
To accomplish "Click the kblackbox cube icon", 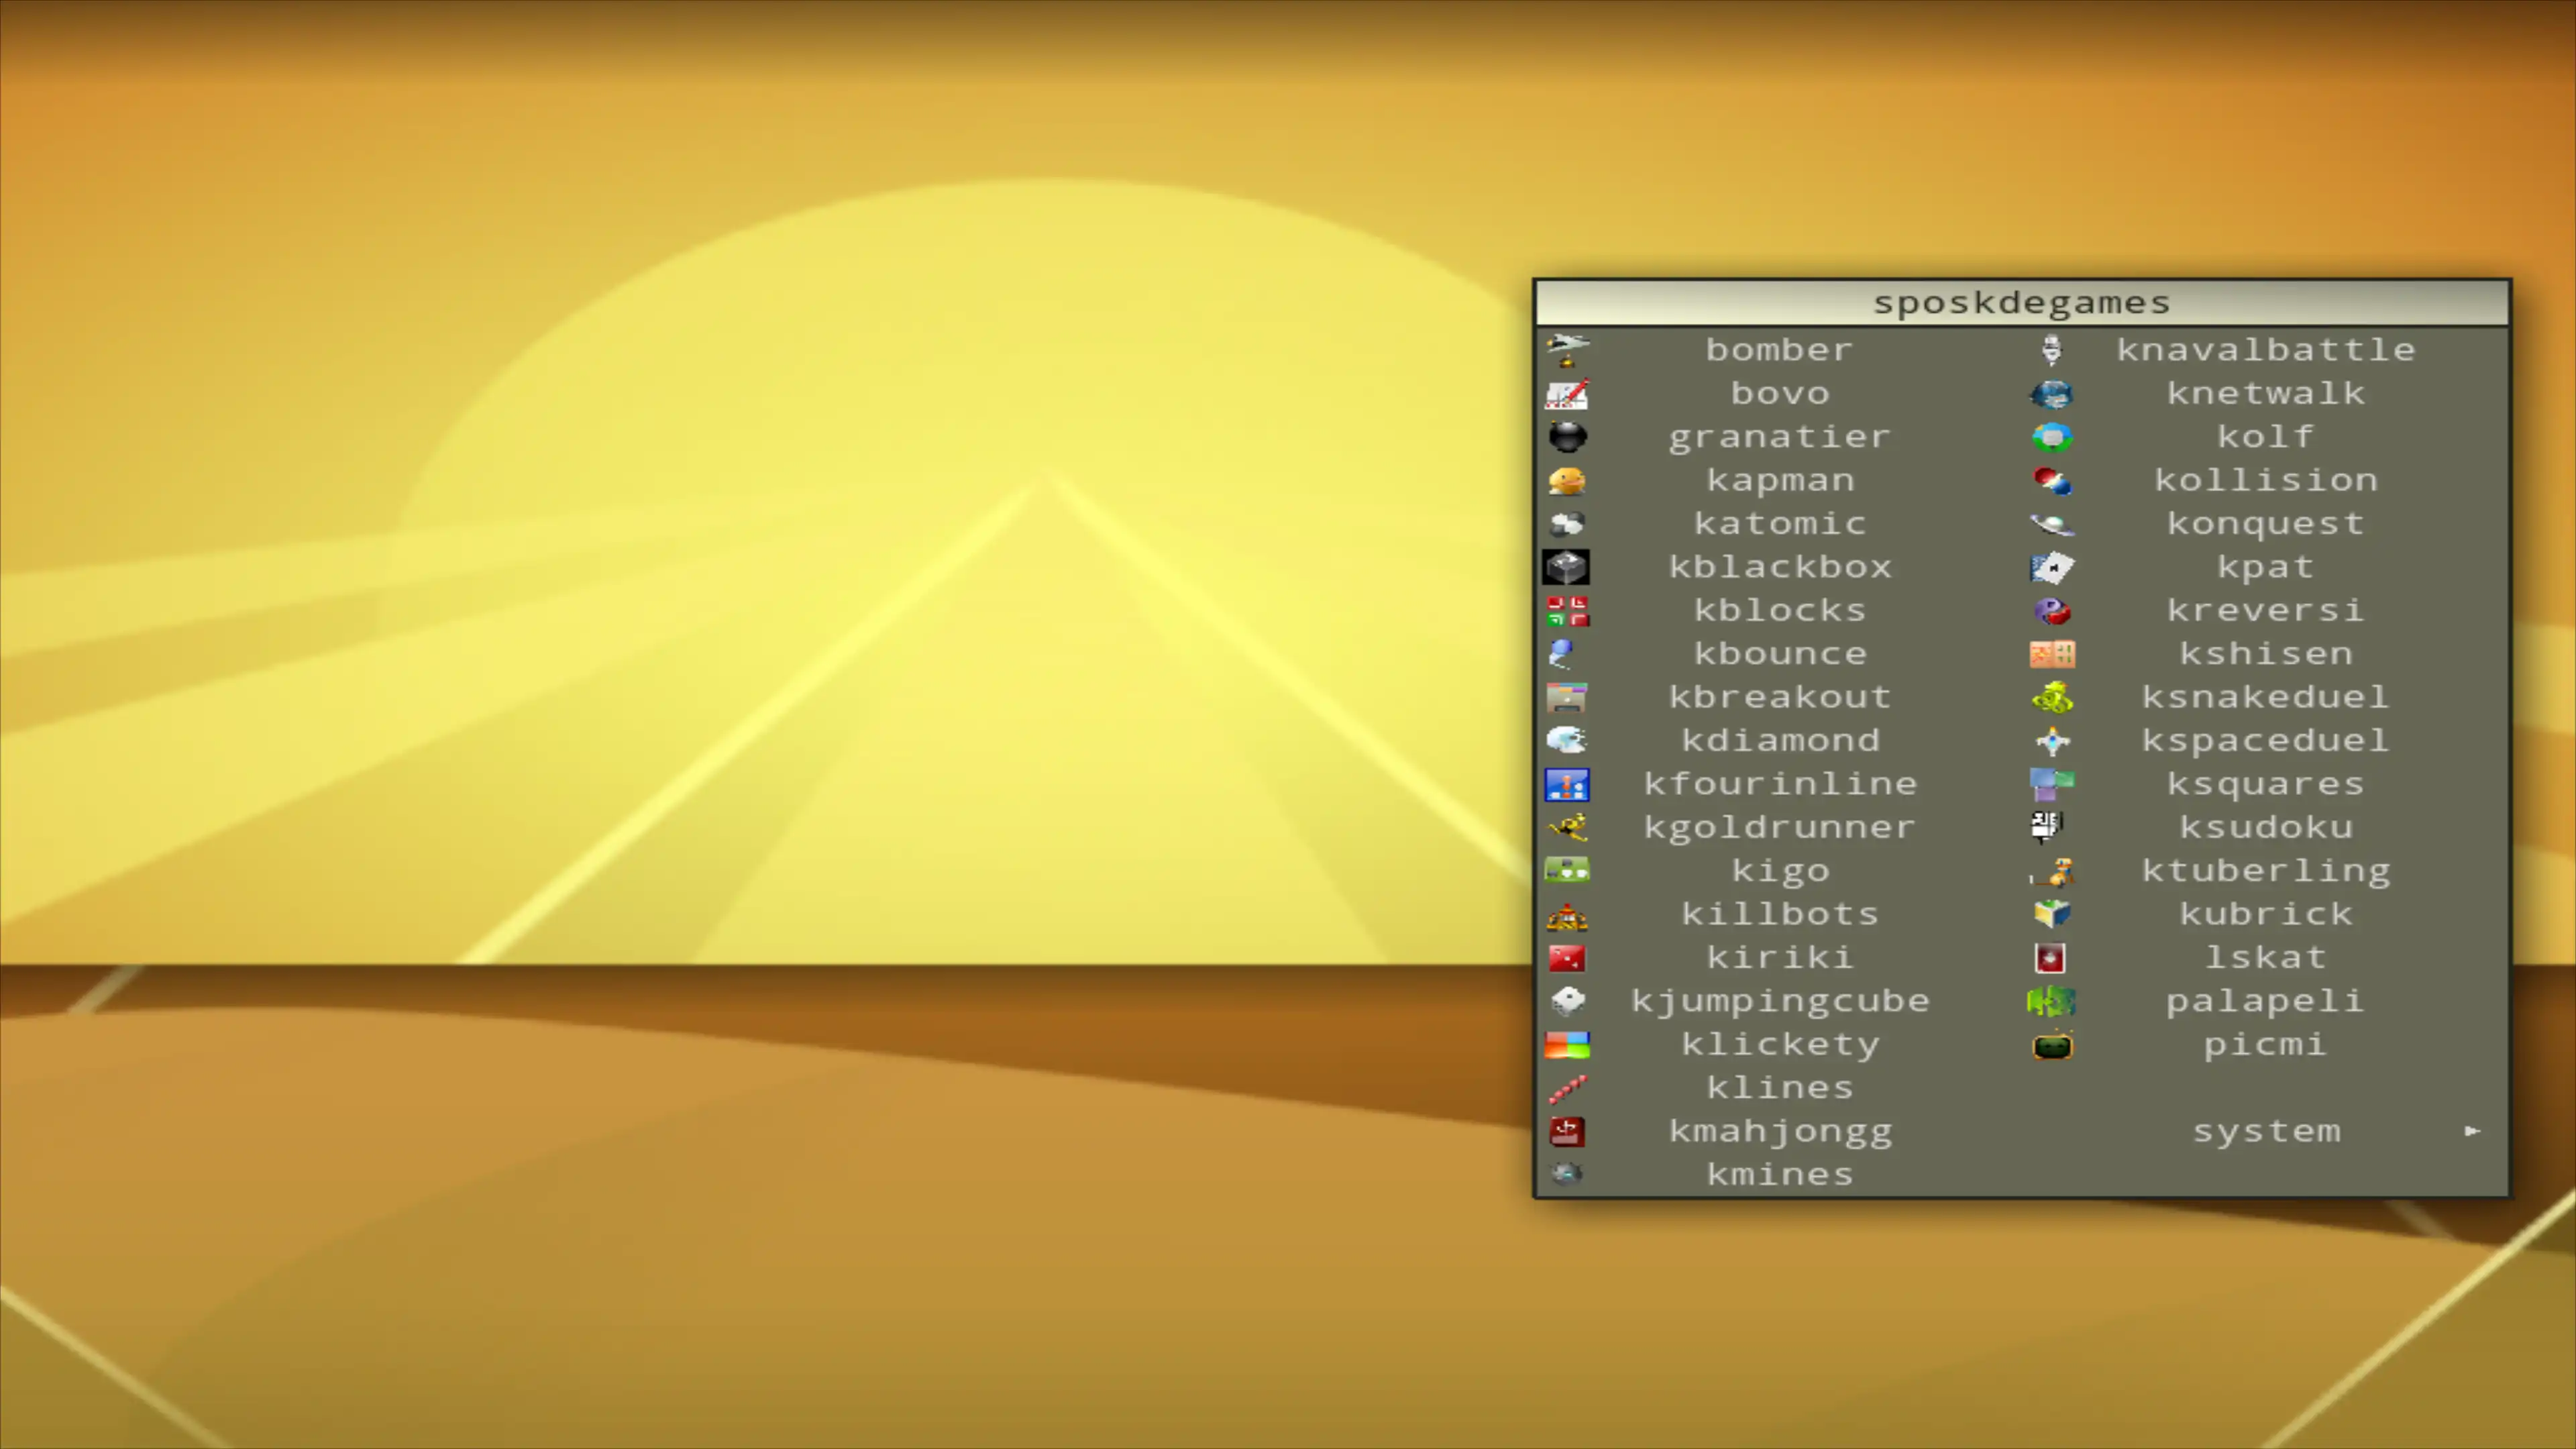I will point(1567,567).
